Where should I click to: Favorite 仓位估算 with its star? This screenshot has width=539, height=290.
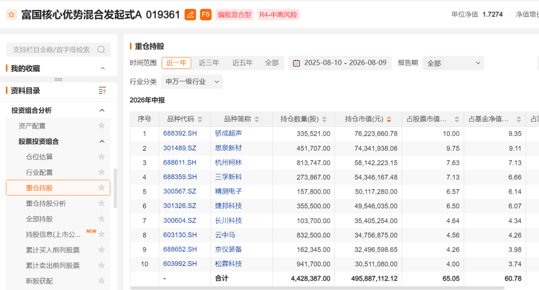(101, 157)
